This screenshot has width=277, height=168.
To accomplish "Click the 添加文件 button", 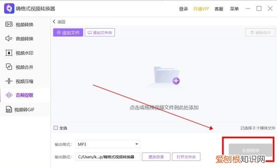I will coord(68,32).
